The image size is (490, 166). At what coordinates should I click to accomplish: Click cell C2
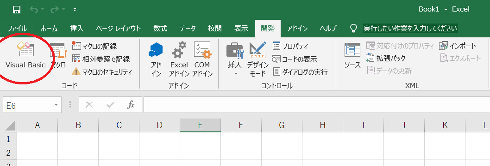tap(119, 153)
